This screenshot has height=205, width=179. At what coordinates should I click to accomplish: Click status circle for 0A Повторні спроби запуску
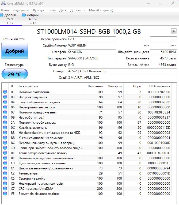coord(5,122)
